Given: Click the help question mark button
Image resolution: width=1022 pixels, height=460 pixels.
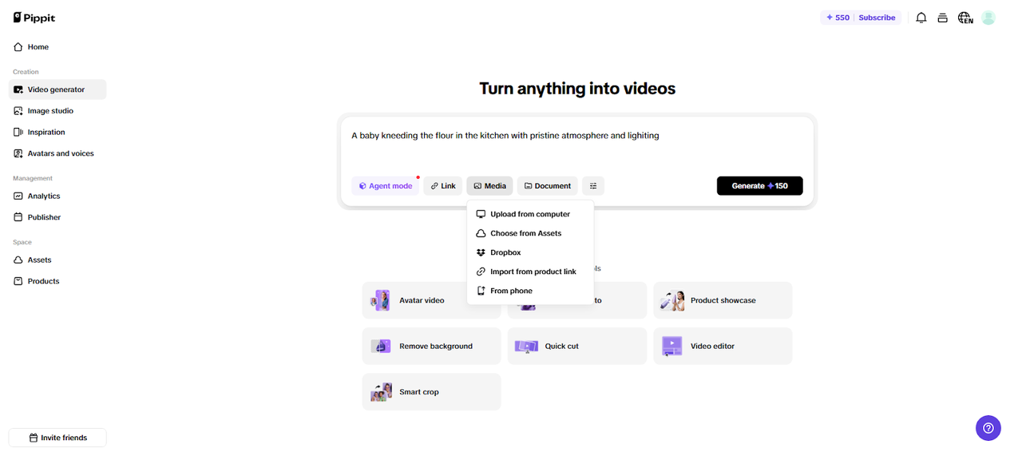Looking at the screenshot, I should [988, 428].
